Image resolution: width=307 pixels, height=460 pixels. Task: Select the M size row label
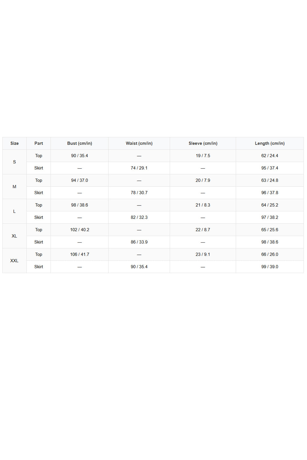(x=14, y=187)
